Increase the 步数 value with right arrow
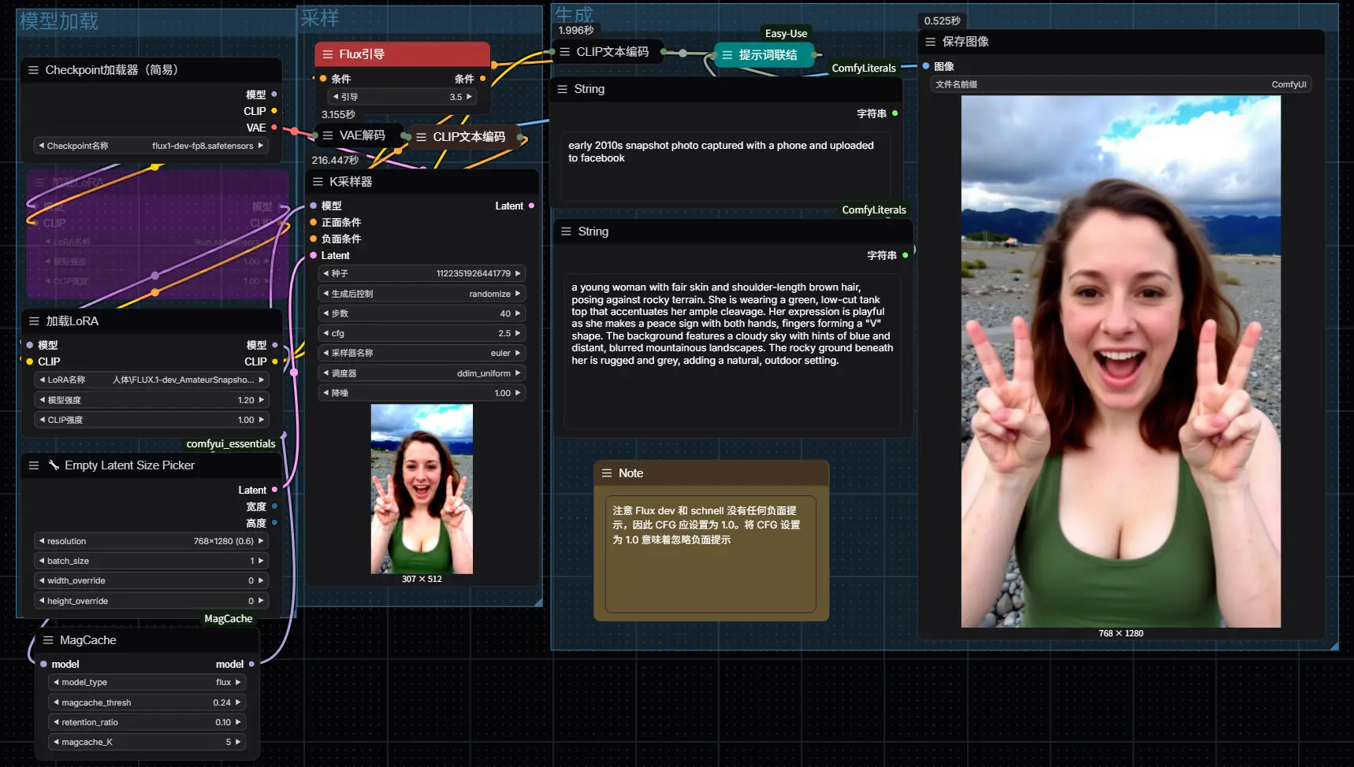The height and width of the screenshot is (767, 1354). click(x=518, y=313)
